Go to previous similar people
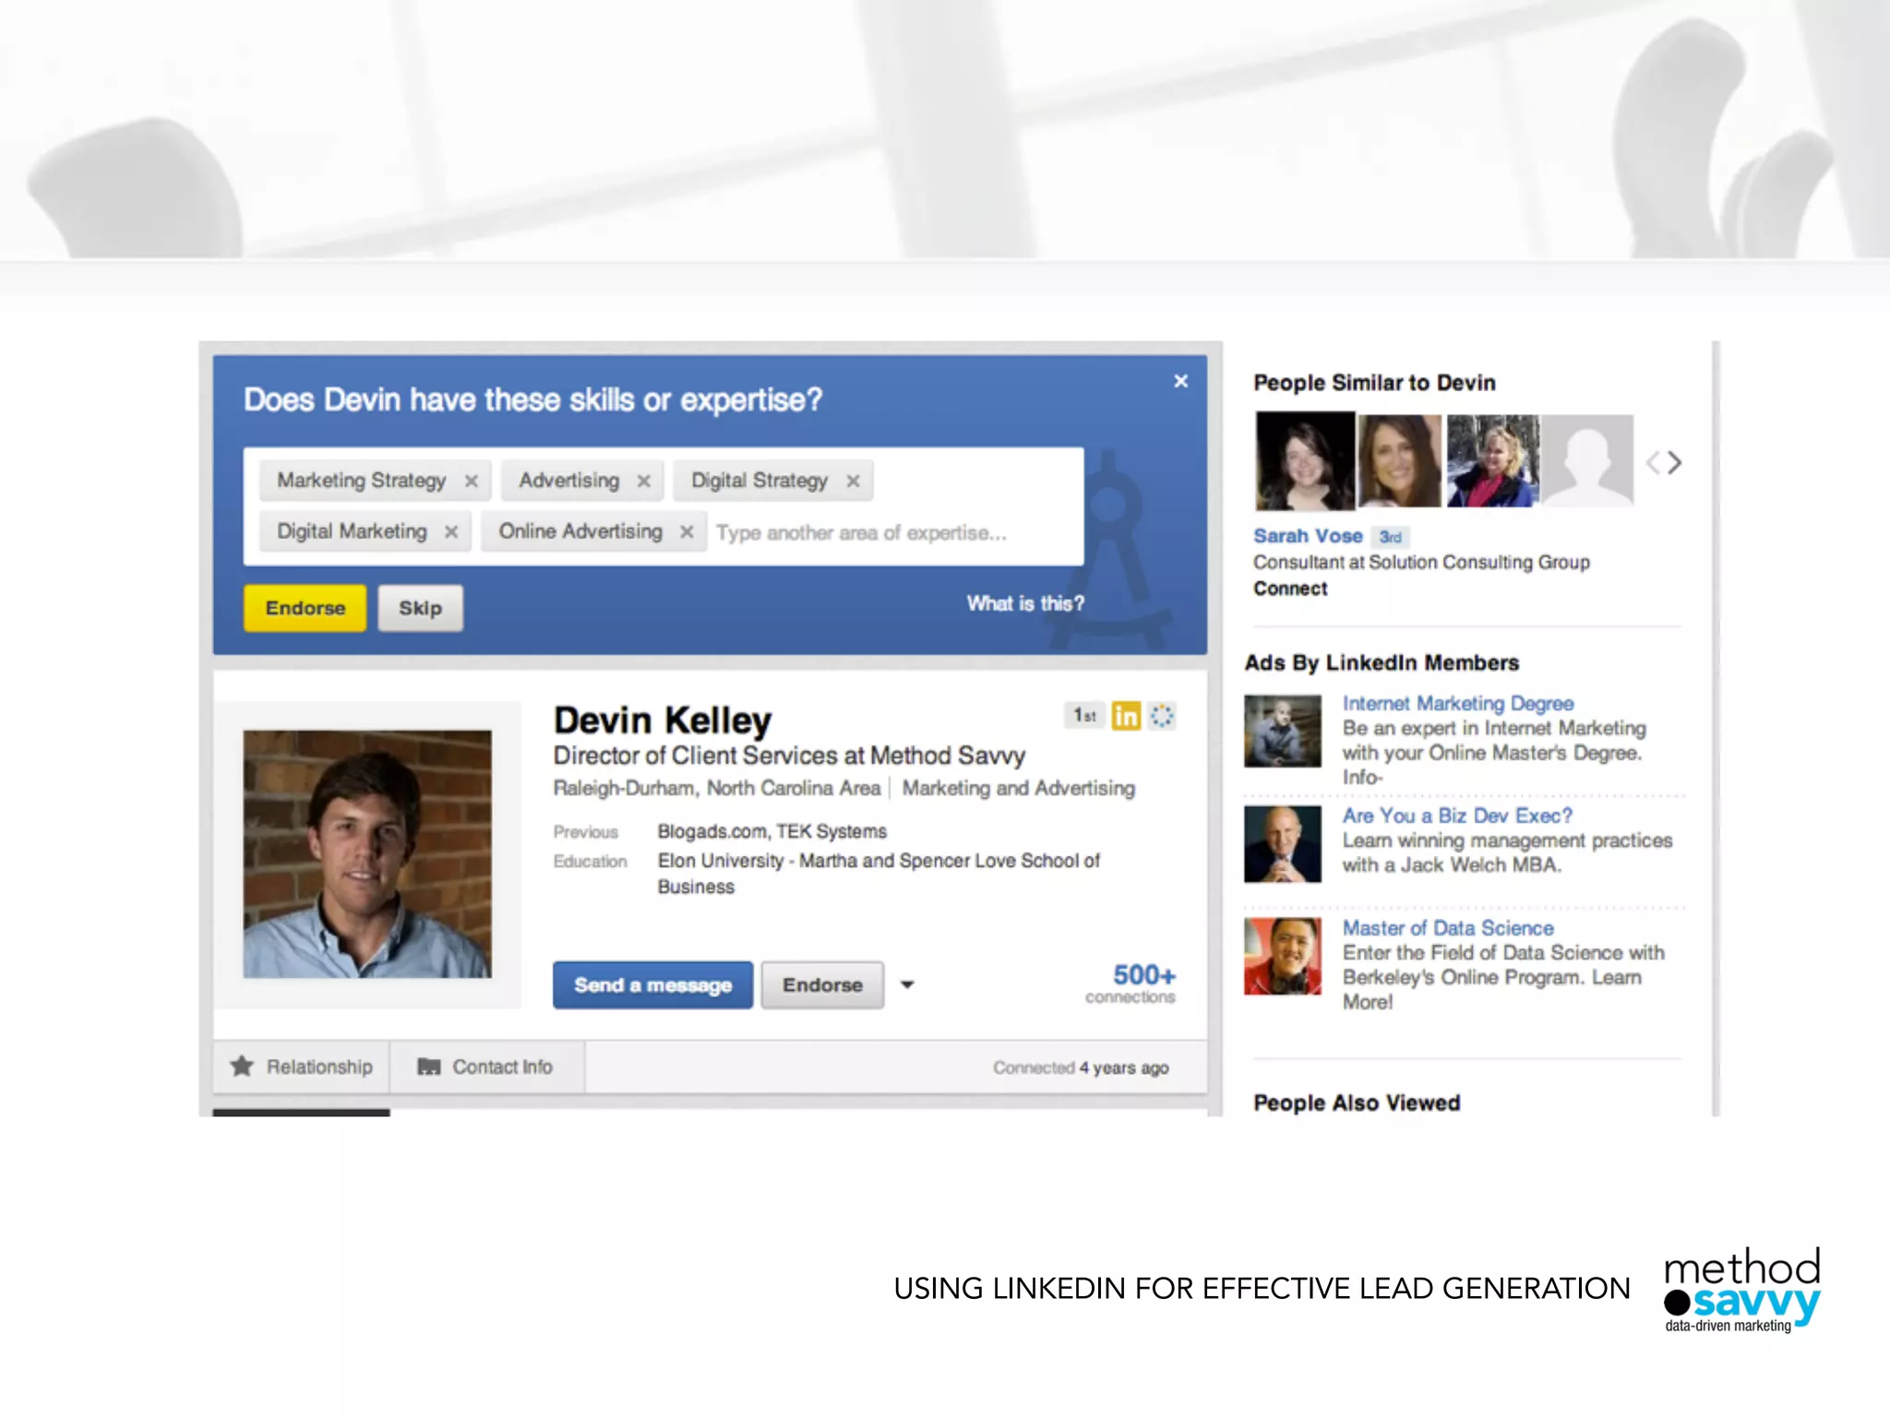 [1653, 462]
